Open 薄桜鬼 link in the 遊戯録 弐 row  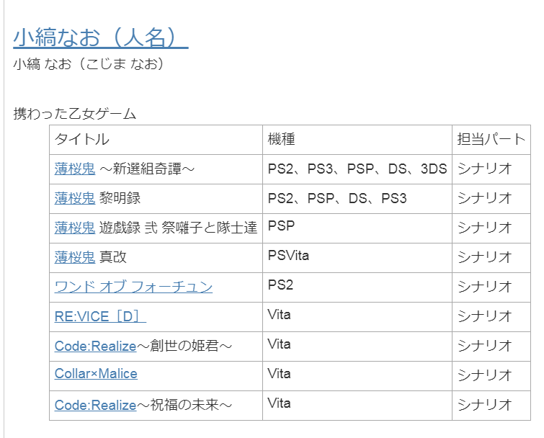[x=75, y=228]
